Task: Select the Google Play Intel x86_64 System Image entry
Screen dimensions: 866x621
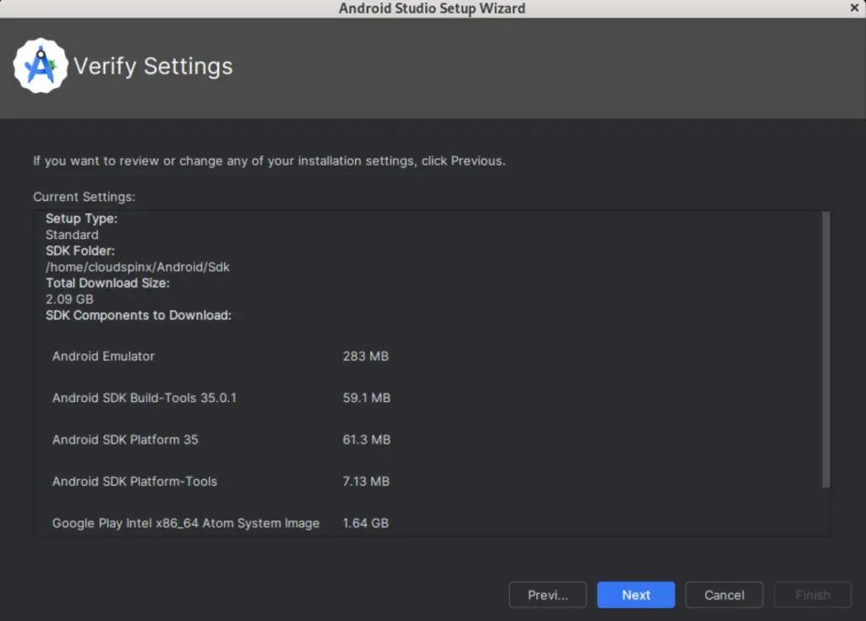Action: (x=186, y=522)
